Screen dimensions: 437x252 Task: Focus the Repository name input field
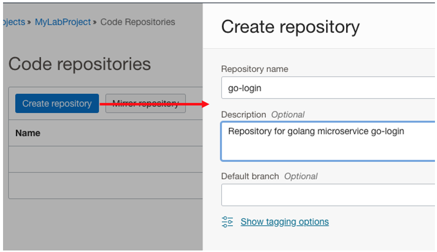pos(328,88)
